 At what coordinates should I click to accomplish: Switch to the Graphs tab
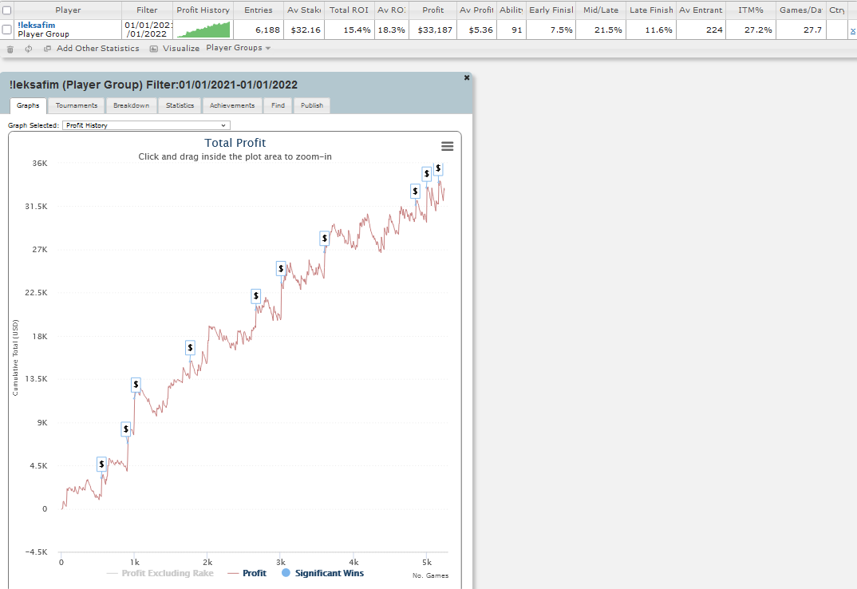pos(28,105)
